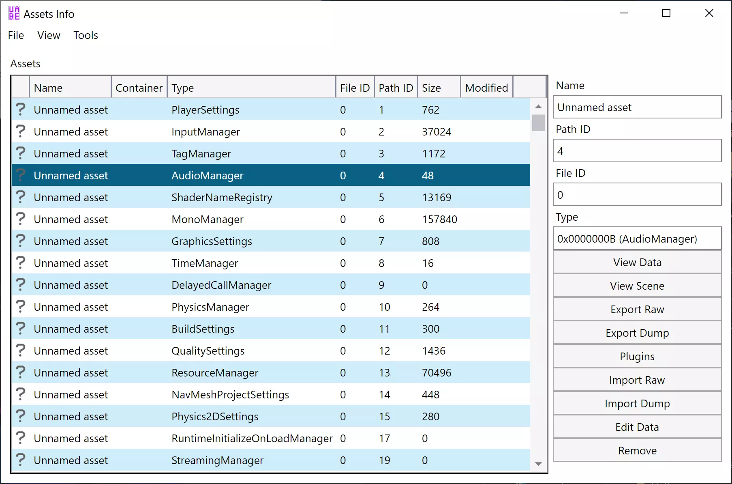
Task: Click the question mark icon beside PhysicsManager
Action: click(x=21, y=307)
